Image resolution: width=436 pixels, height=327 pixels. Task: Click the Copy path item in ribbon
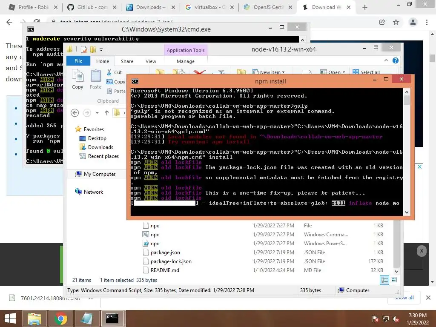116,82
